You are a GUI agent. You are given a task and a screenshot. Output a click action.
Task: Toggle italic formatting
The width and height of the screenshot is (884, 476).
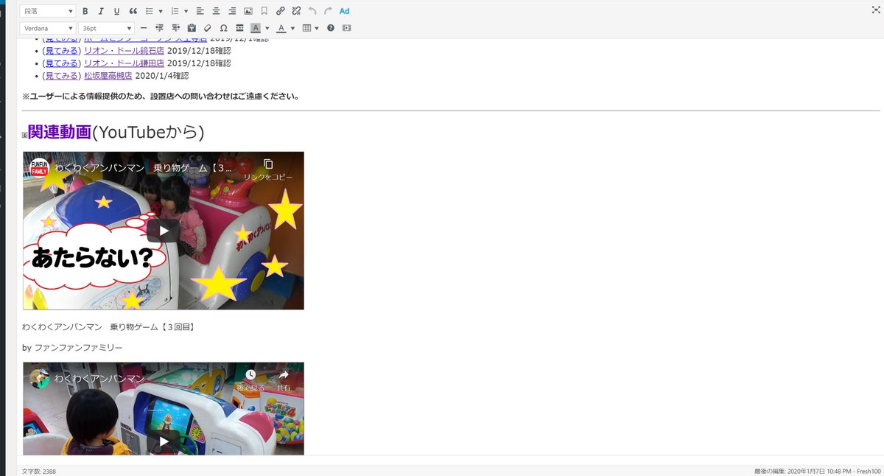[x=101, y=11]
